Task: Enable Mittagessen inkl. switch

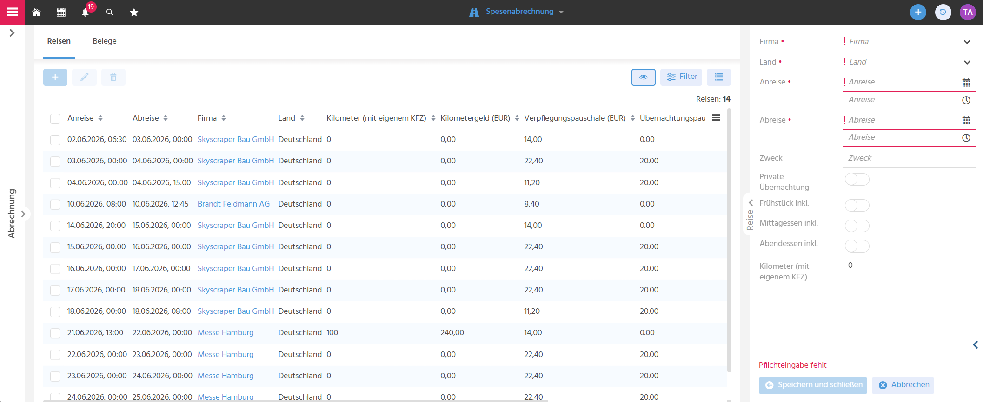Action: (857, 226)
